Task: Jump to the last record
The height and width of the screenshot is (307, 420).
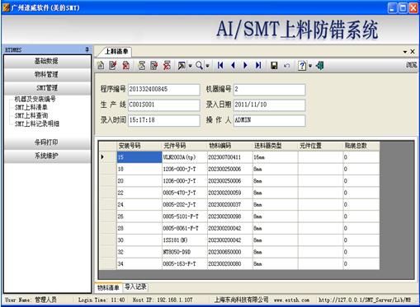Action: point(258,65)
